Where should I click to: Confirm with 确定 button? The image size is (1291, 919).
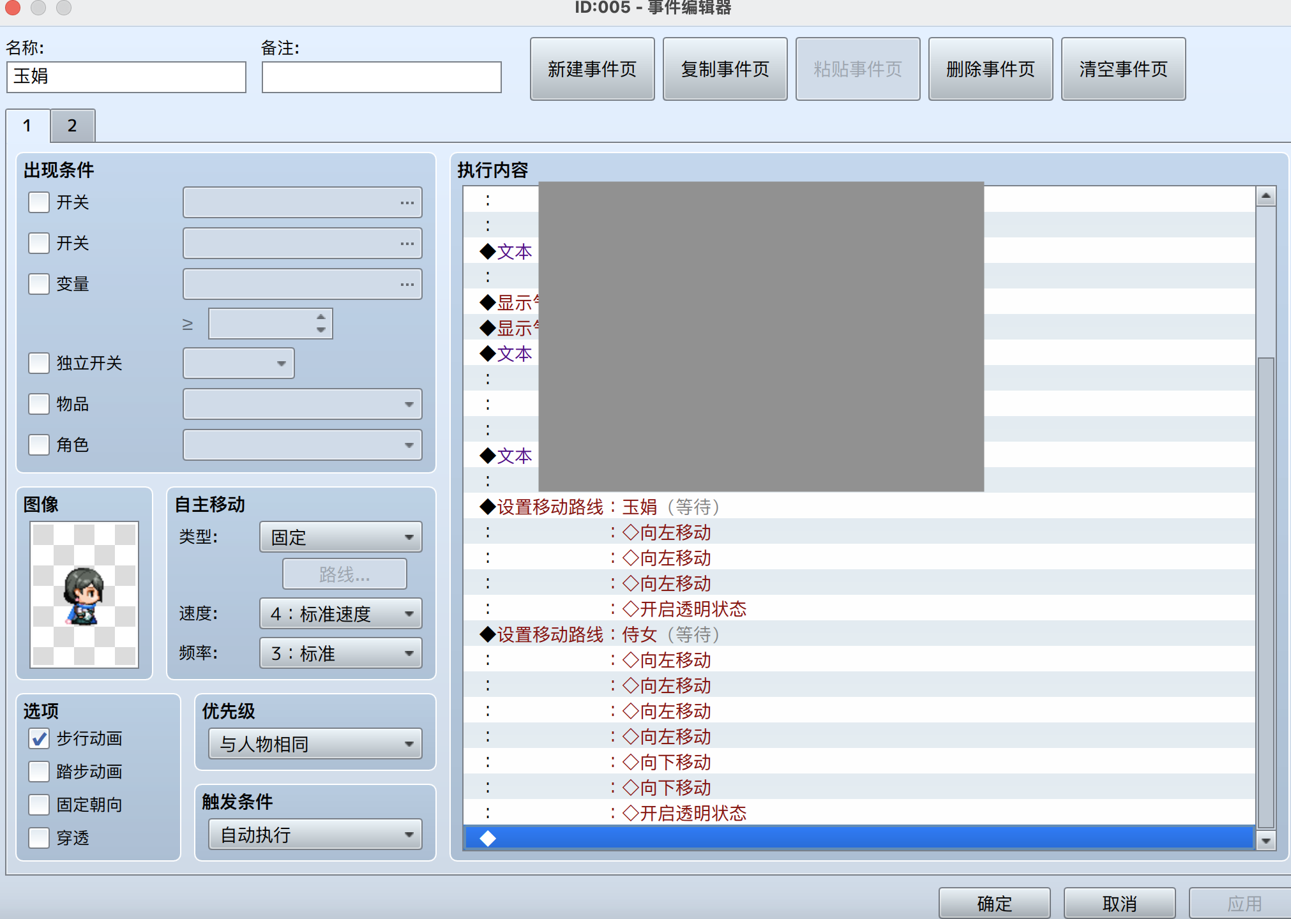pyautogui.click(x=994, y=903)
